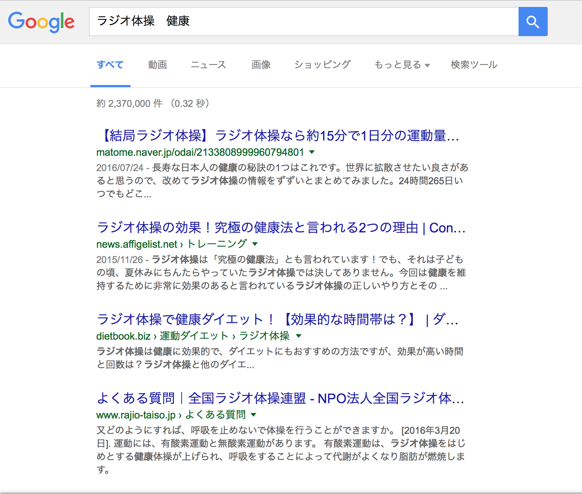582x494 pixels.
Task: Open the 【結局ラジオ体操】 result title
Action: click(278, 136)
